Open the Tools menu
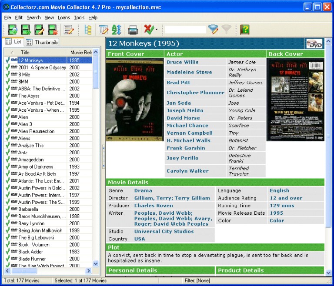This screenshot has width=334, height=286. [x=79, y=17]
